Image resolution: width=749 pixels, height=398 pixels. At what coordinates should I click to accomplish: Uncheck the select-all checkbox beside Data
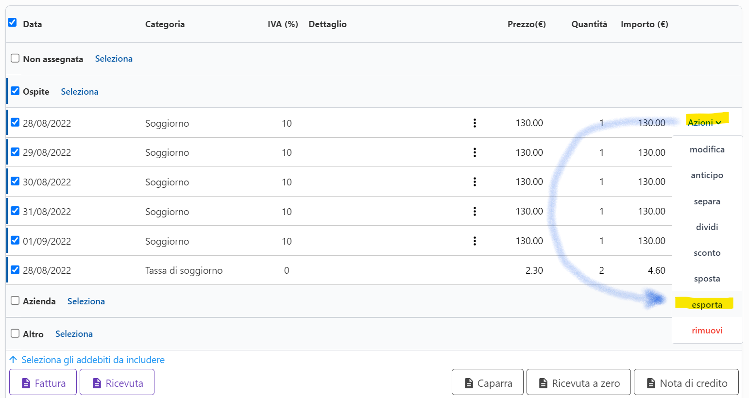(x=13, y=23)
